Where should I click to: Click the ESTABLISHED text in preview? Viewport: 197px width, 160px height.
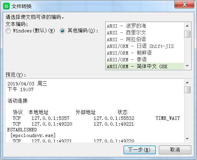click(x=22, y=130)
